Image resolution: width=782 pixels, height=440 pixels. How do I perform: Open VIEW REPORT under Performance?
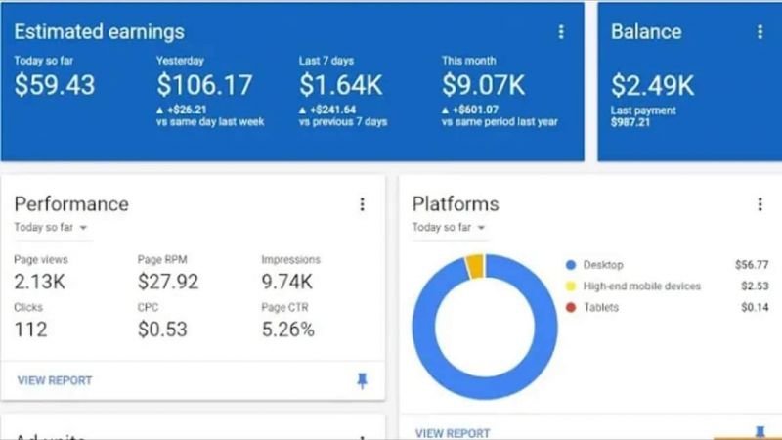coord(55,380)
